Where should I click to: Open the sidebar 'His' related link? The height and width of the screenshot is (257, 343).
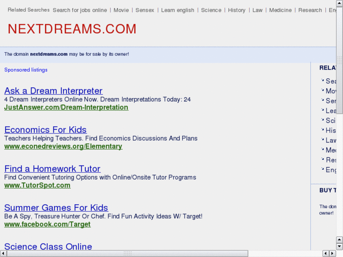[x=331, y=130]
